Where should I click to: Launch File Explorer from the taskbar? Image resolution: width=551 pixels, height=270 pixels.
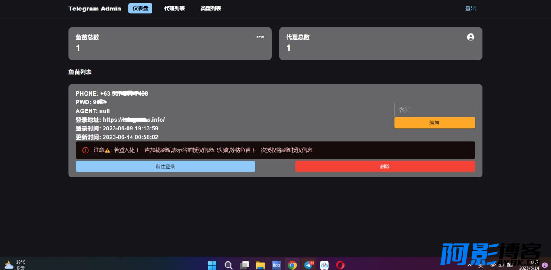pos(260,265)
